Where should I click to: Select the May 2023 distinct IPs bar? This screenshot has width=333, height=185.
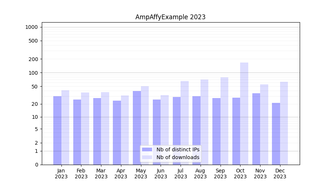(x=137, y=128)
